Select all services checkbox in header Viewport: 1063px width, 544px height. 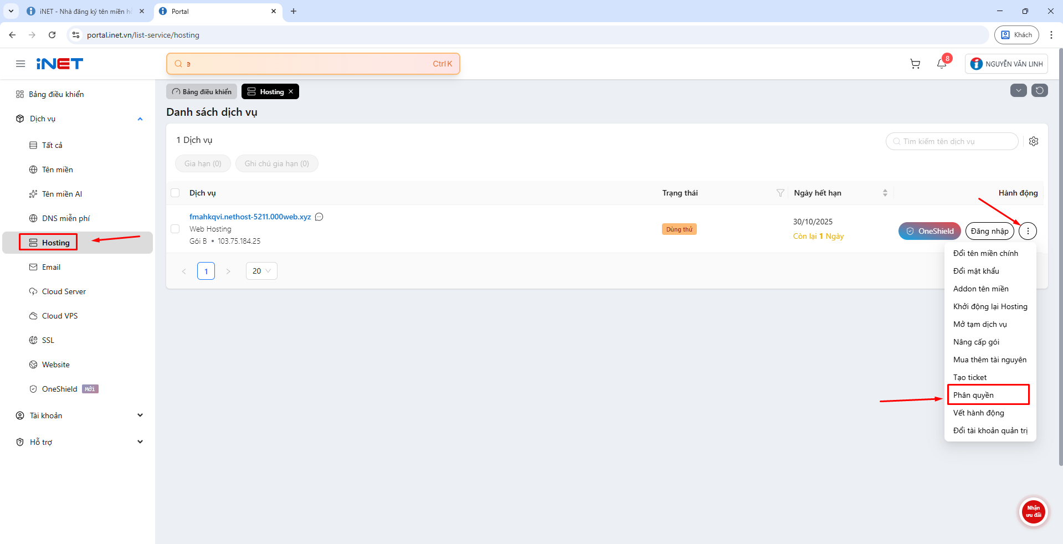[175, 193]
